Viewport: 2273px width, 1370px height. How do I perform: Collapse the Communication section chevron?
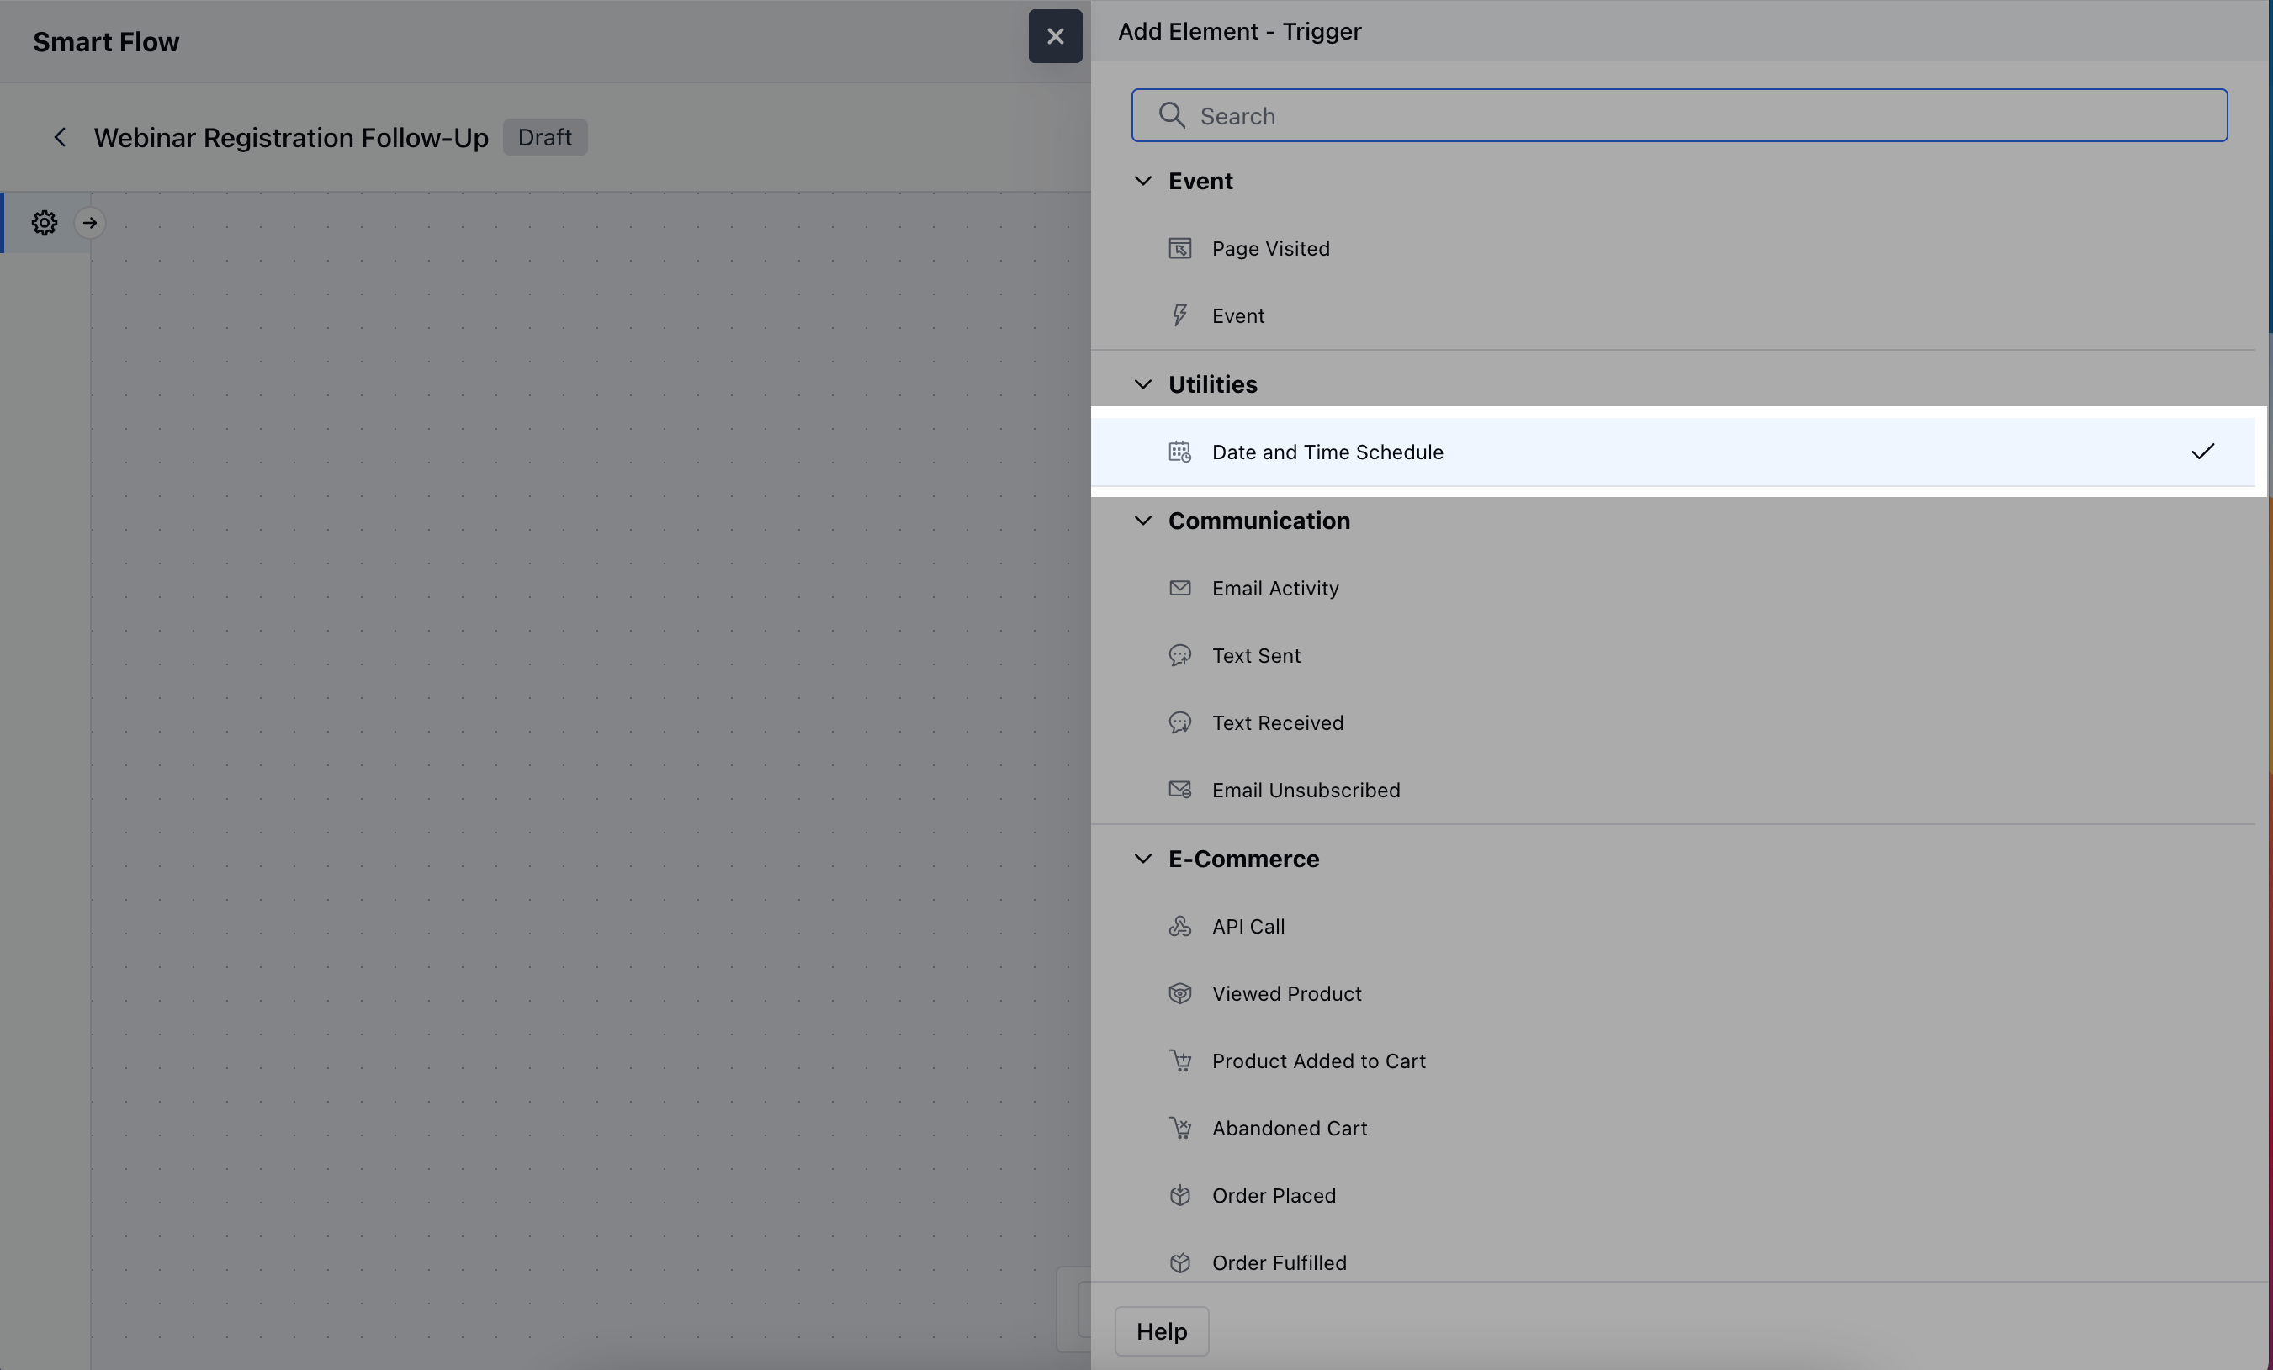pos(1143,521)
